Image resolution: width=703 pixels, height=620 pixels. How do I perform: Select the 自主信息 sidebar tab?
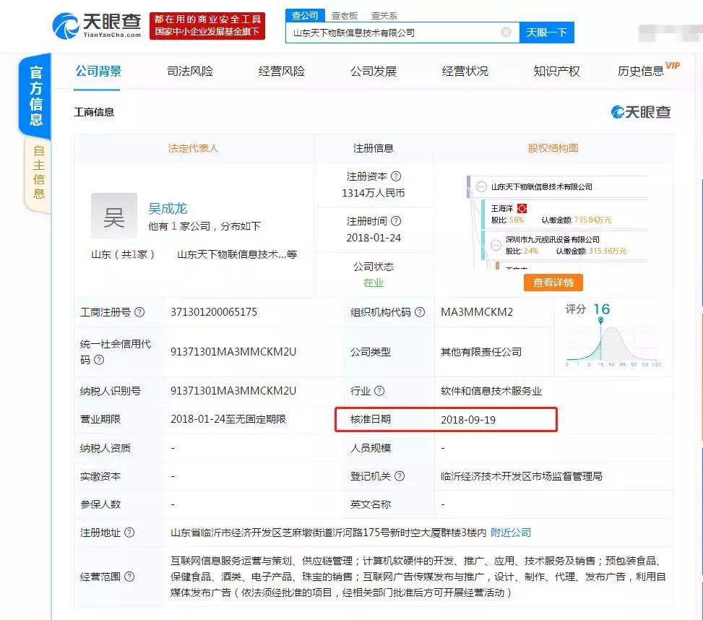(38, 173)
